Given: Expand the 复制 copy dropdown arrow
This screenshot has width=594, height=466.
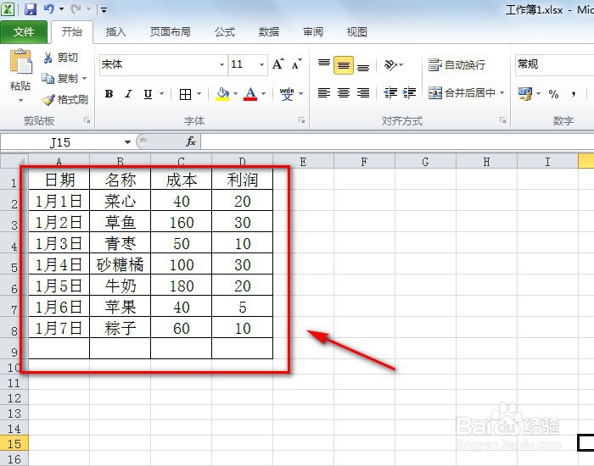Looking at the screenshot, I should point(85,78).
